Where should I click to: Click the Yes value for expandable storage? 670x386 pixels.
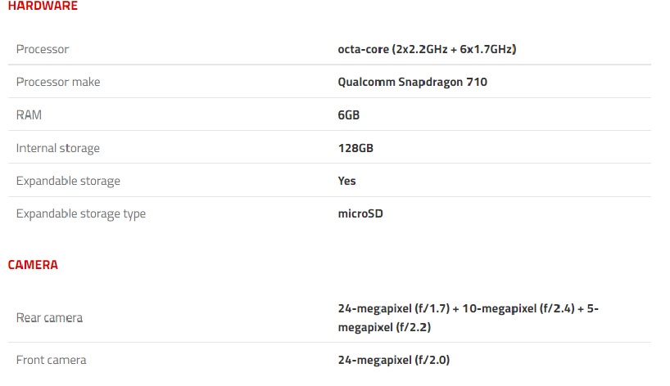point(346,181)
